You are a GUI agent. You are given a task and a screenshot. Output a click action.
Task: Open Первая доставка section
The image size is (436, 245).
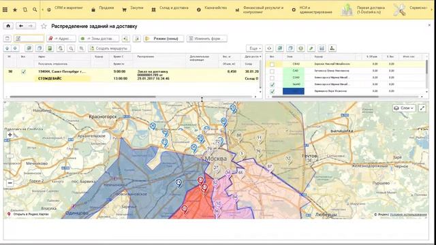364,10
